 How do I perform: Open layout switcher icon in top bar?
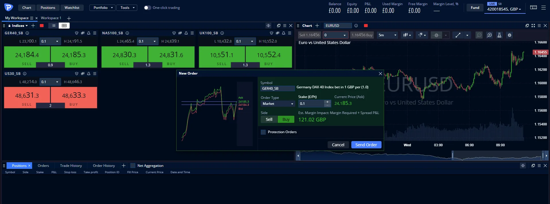coord(533,8)
